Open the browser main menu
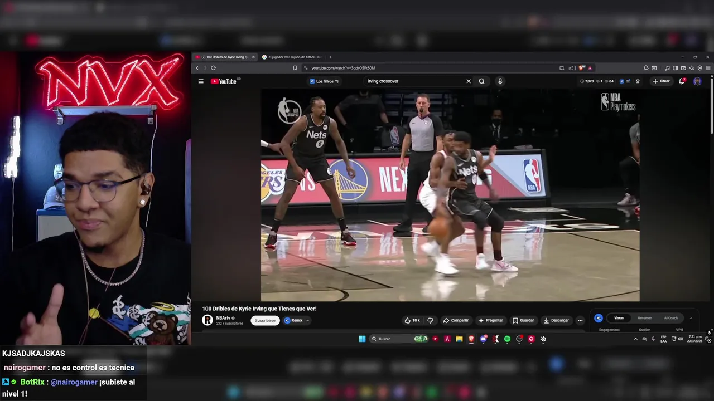Image resolution: width=714 pixels, height=401 pixels. click(x=708, y=68)
